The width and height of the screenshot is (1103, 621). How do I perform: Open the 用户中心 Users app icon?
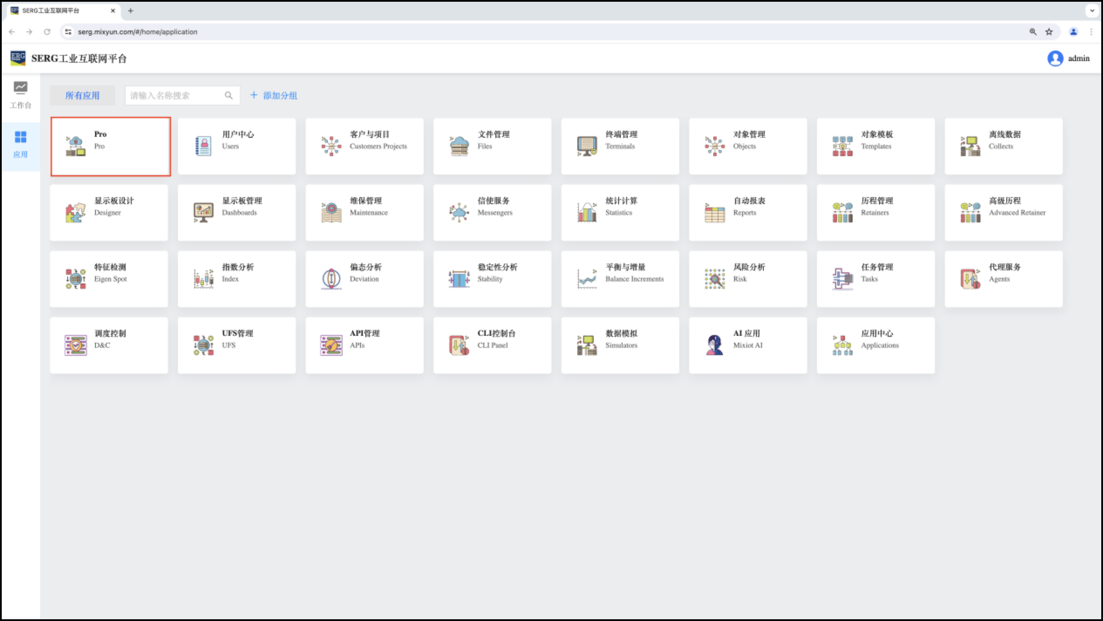[x=203, y=146]
